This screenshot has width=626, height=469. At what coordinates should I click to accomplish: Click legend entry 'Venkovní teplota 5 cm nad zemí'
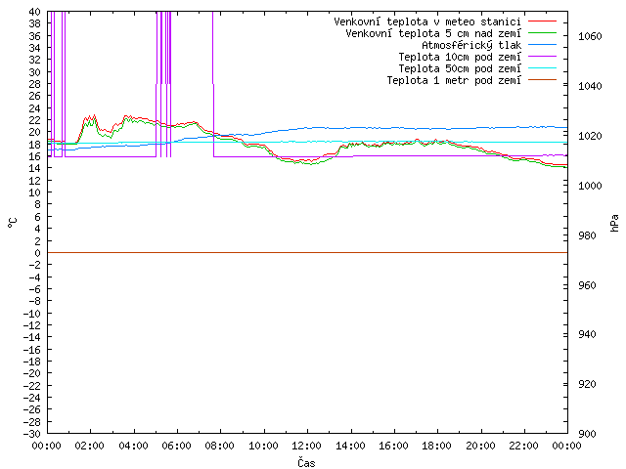(x=451, y=33)
